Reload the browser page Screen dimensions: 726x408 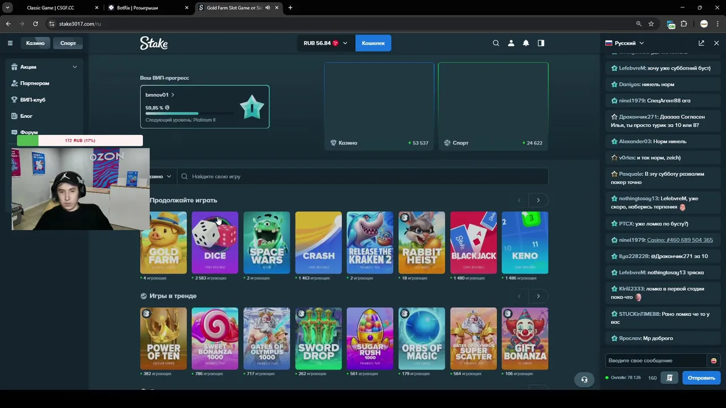point(35,24)
